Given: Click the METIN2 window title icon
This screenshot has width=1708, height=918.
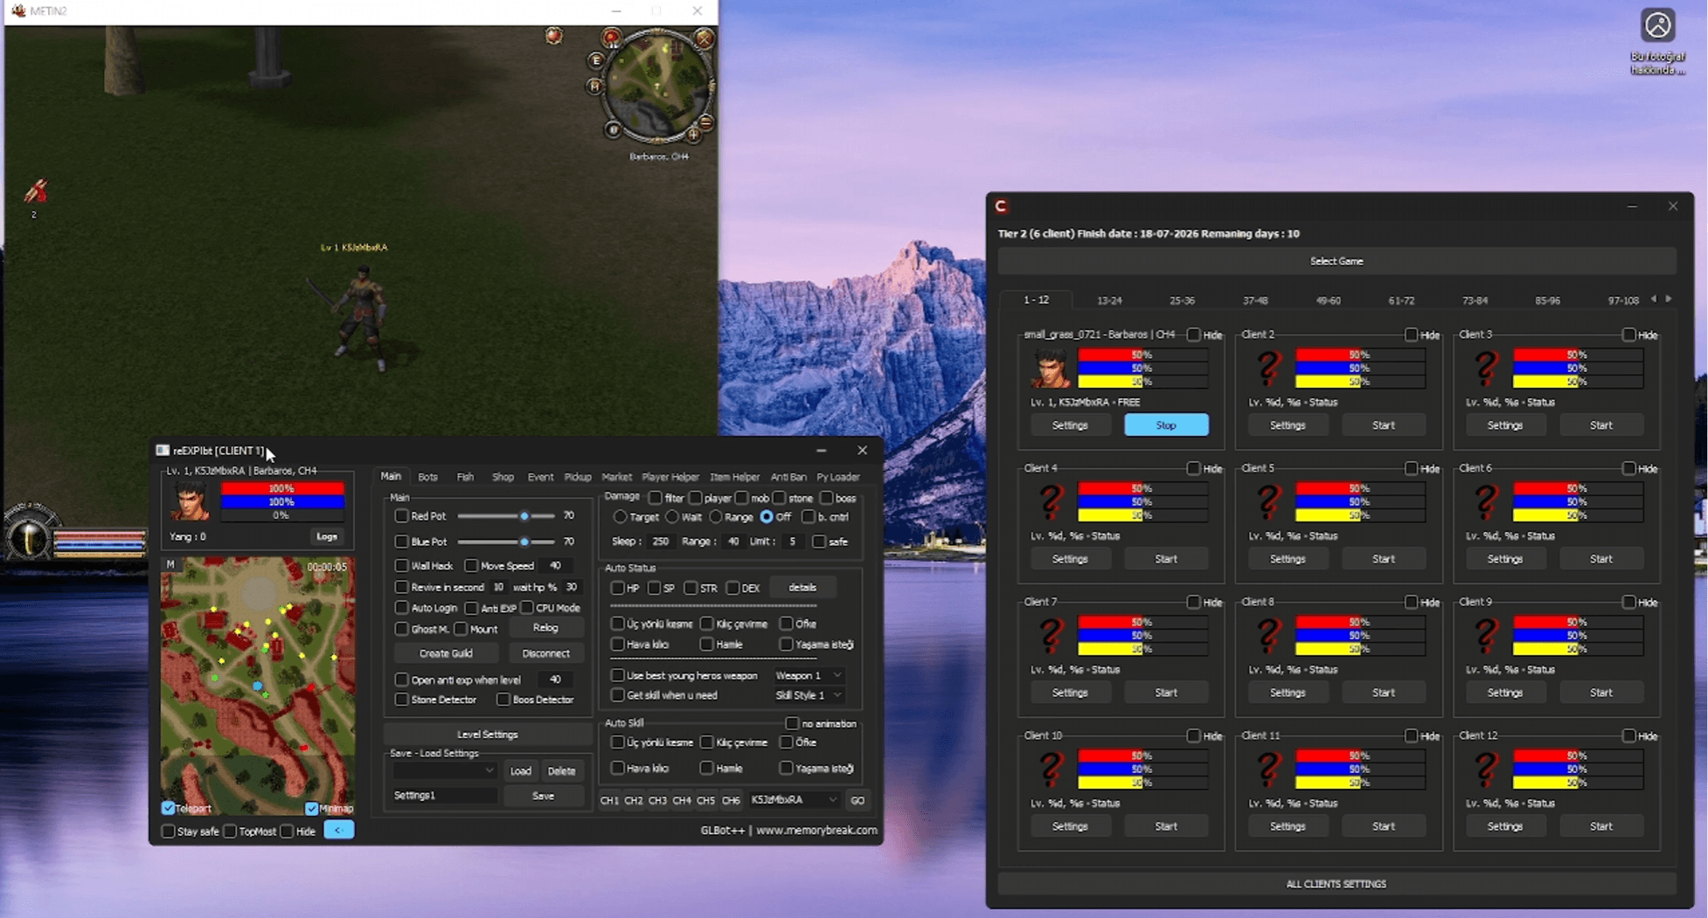Looking at the screenshot, I should click(x=18, y=10).
